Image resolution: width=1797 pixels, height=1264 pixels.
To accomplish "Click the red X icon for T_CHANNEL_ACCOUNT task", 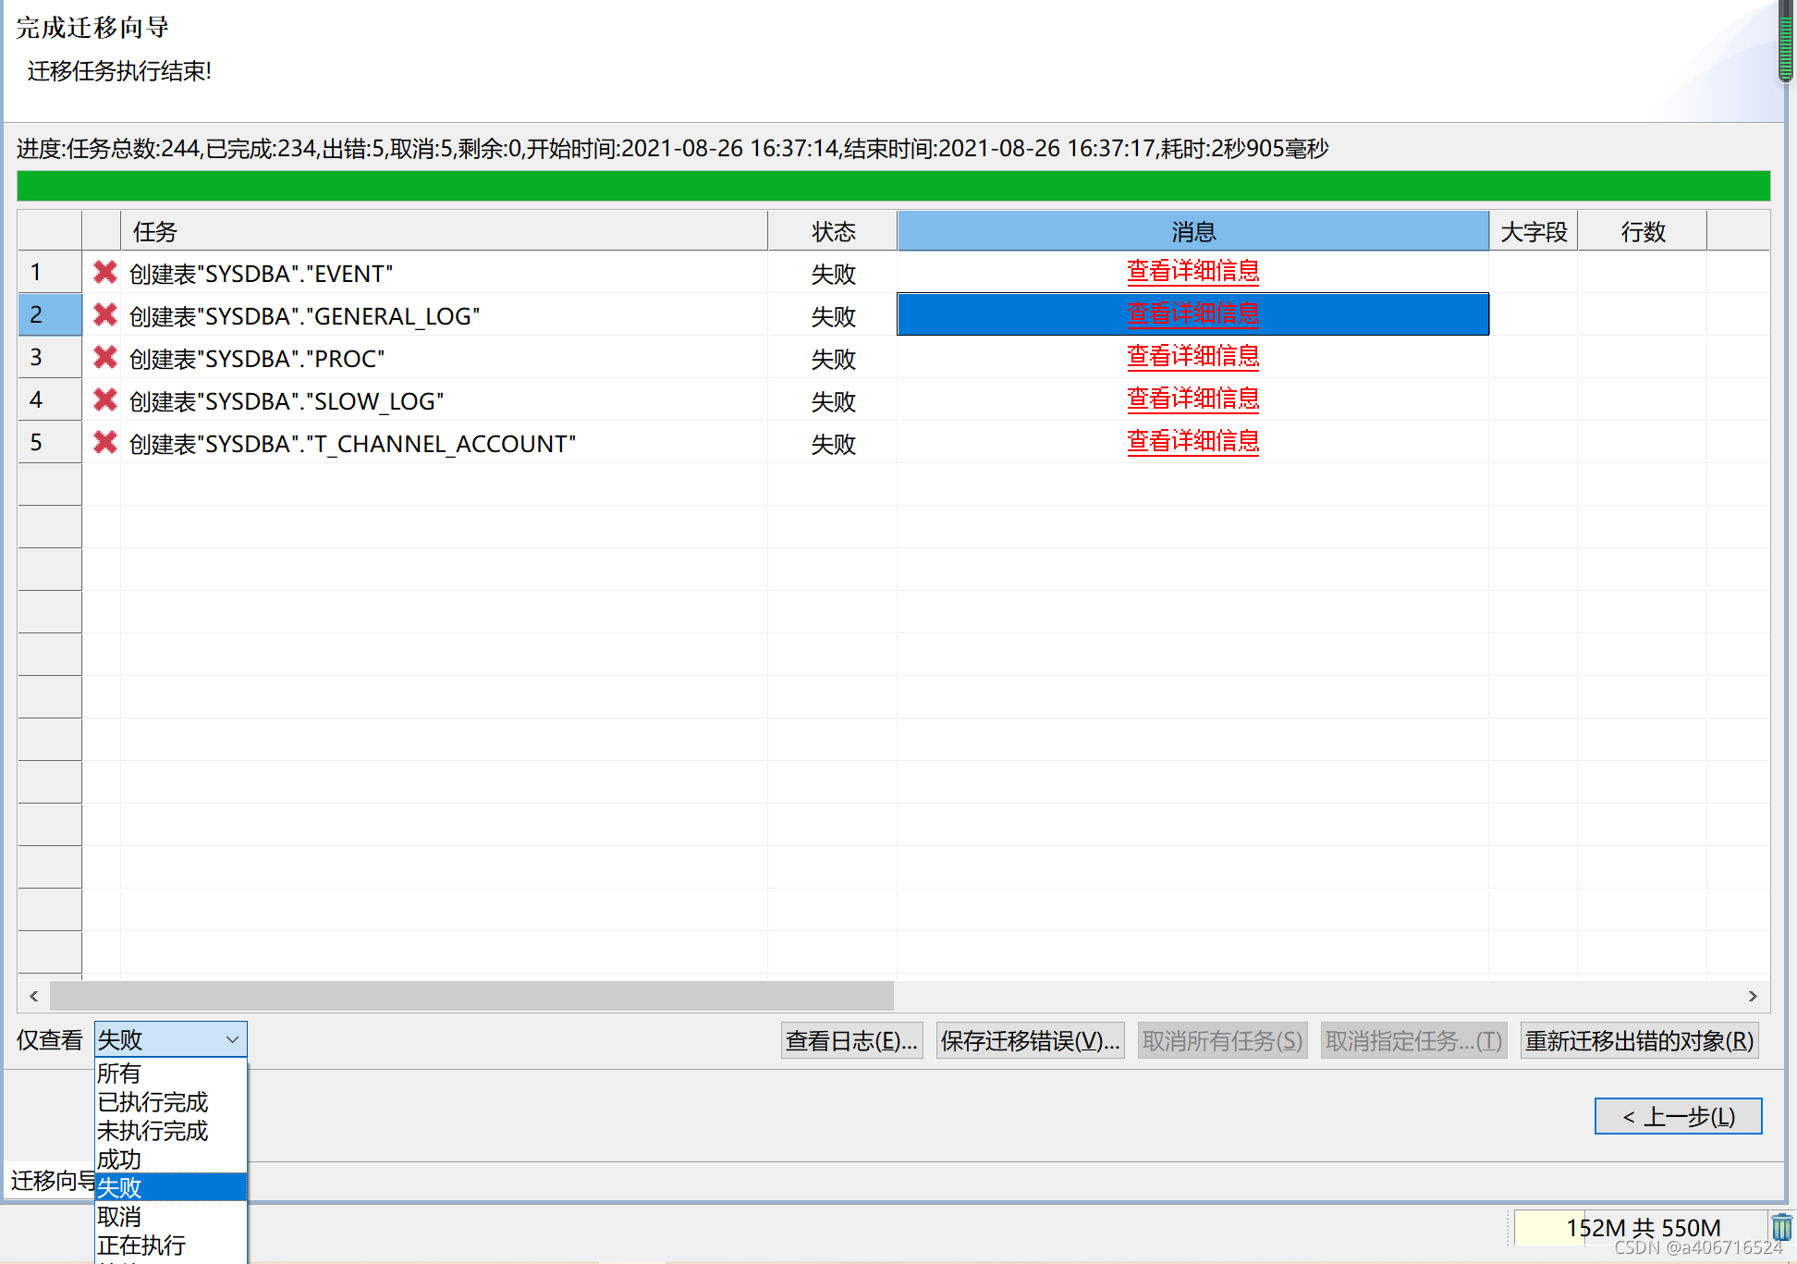I will coord(105,442).
